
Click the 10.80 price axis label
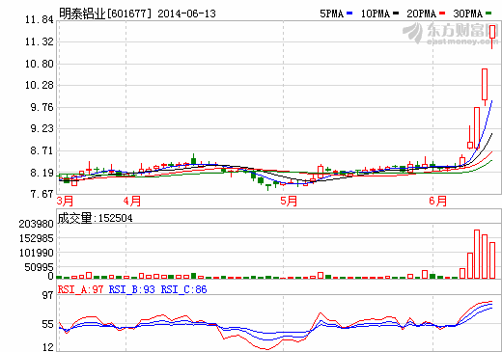pos(40,64)
